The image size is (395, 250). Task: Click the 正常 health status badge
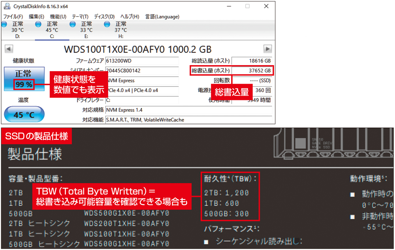tap(23, 75)
